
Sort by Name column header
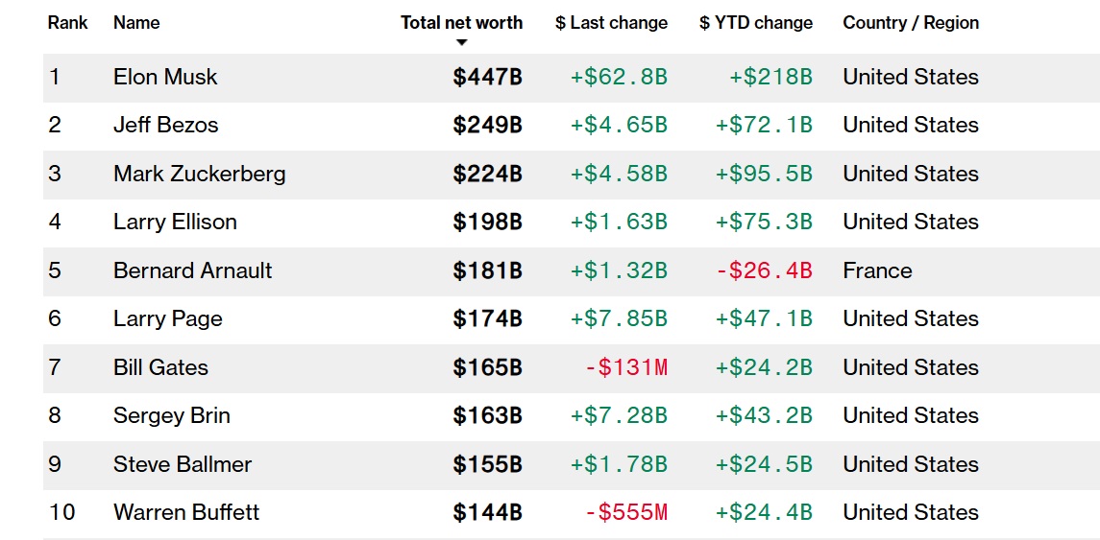click(x=136, y=22)
